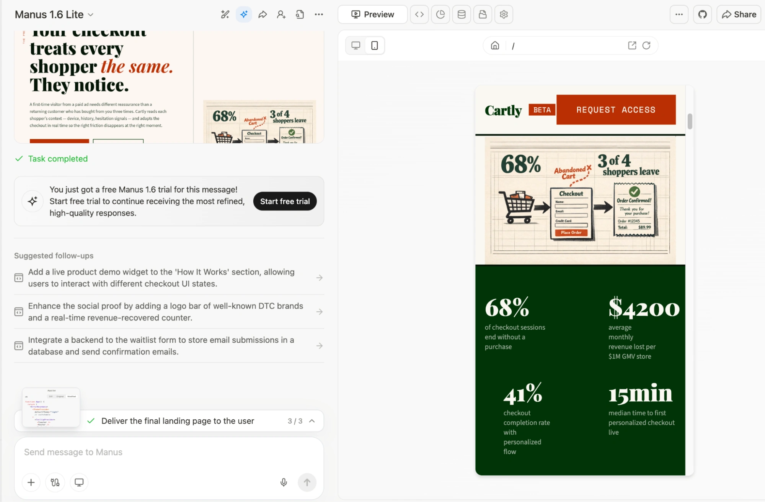
Task: Select the live product demo widget follow-up
Action: (169, 278)
